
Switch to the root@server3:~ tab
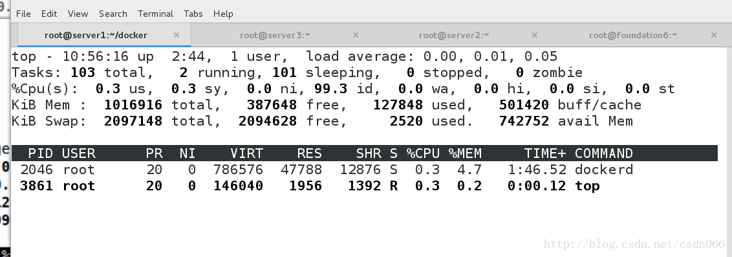(x=275, y=35)
